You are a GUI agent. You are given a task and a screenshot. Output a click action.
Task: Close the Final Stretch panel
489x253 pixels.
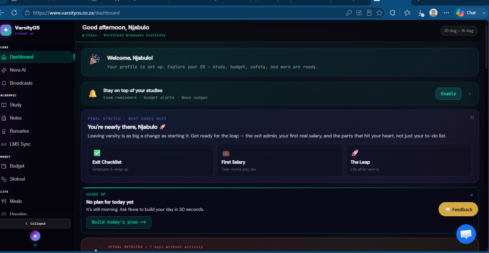tap(472, 117)
